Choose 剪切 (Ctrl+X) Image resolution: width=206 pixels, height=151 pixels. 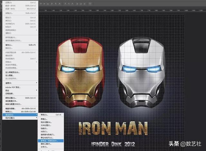(x=20, y=18)
